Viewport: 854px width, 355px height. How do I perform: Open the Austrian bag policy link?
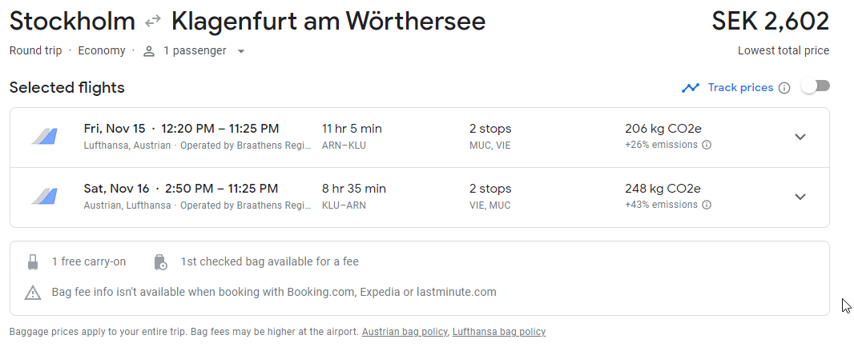pyautogui.click(x=405, y=332)
